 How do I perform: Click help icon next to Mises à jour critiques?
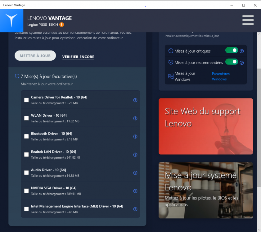(x=242, y=51)
